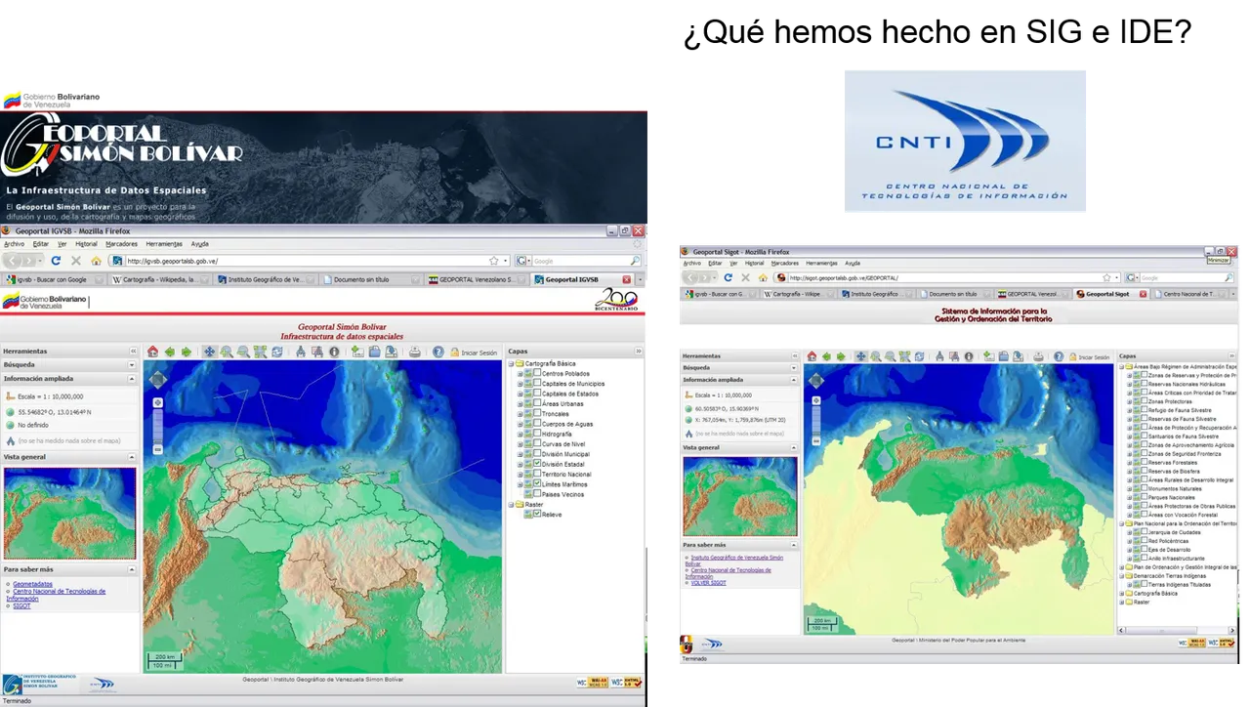Collapse Cartografía Básica folder in IGVSB layers

click(511, 363)
